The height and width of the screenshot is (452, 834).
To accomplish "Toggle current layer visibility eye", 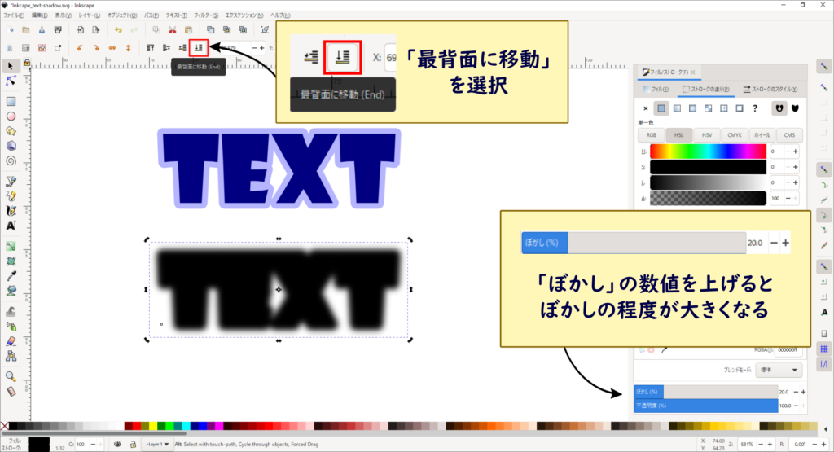I will (117, 444).
